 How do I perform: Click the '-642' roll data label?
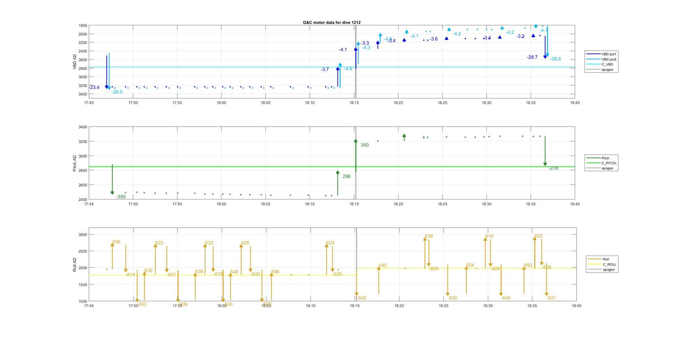point(362,298)
